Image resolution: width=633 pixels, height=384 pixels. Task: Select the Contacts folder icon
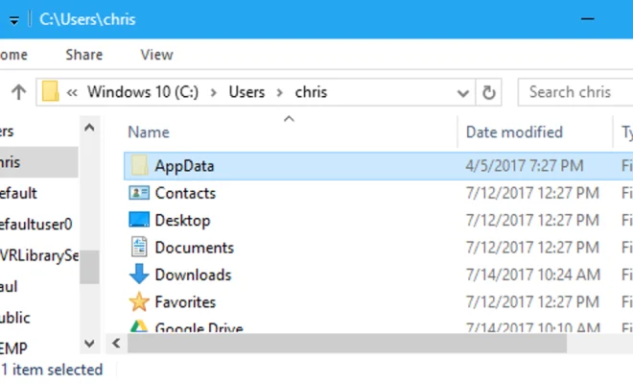(139, 193)
